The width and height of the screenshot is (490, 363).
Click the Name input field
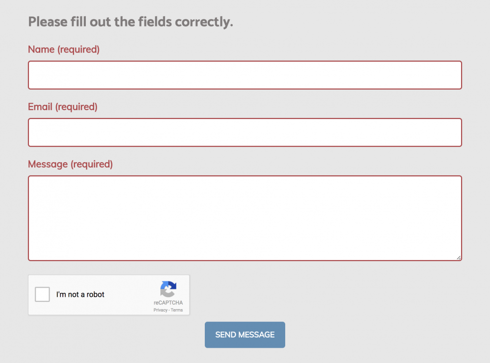click(x=245, y=75)
